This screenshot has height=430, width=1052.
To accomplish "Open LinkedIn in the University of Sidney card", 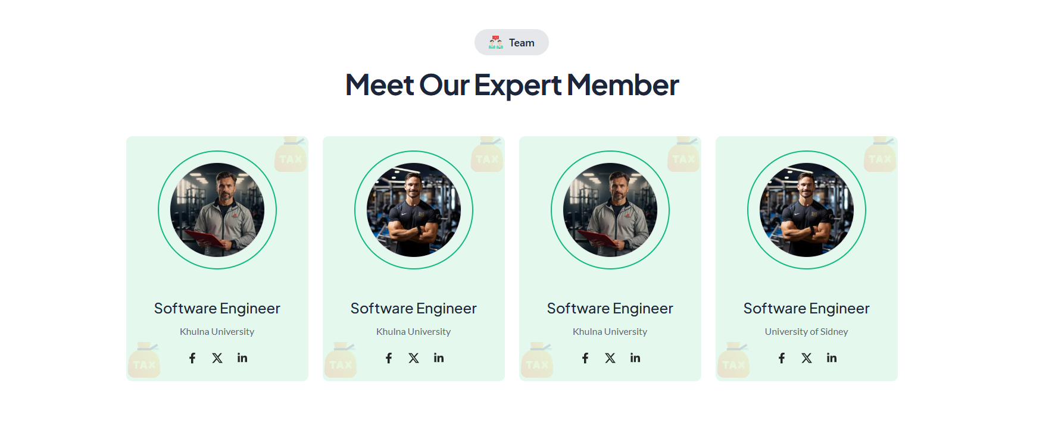I will coord(832,358).
